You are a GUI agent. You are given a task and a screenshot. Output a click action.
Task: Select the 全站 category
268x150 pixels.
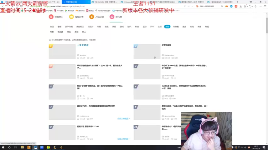(52, 27)
